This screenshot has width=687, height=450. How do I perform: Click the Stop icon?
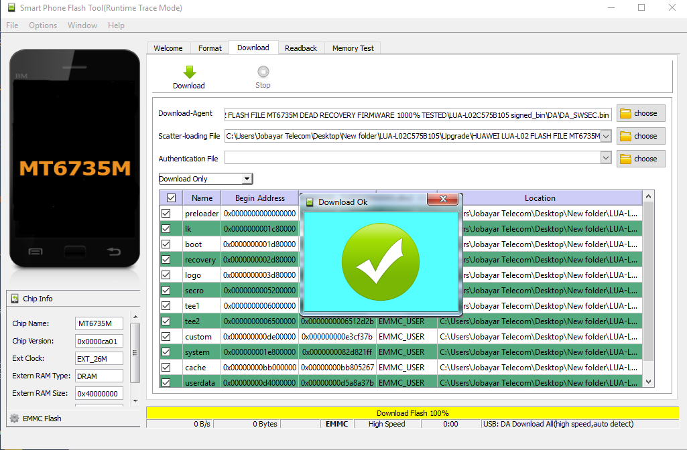coord(262,72)
